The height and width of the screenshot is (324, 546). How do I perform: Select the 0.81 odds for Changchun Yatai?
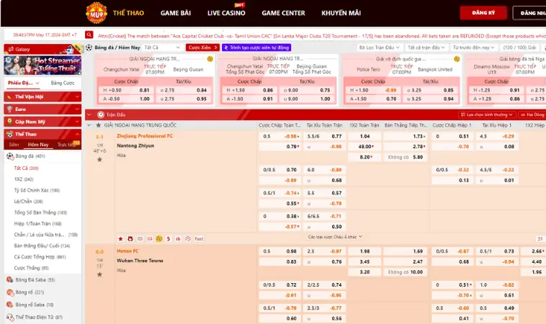point(144,90)
